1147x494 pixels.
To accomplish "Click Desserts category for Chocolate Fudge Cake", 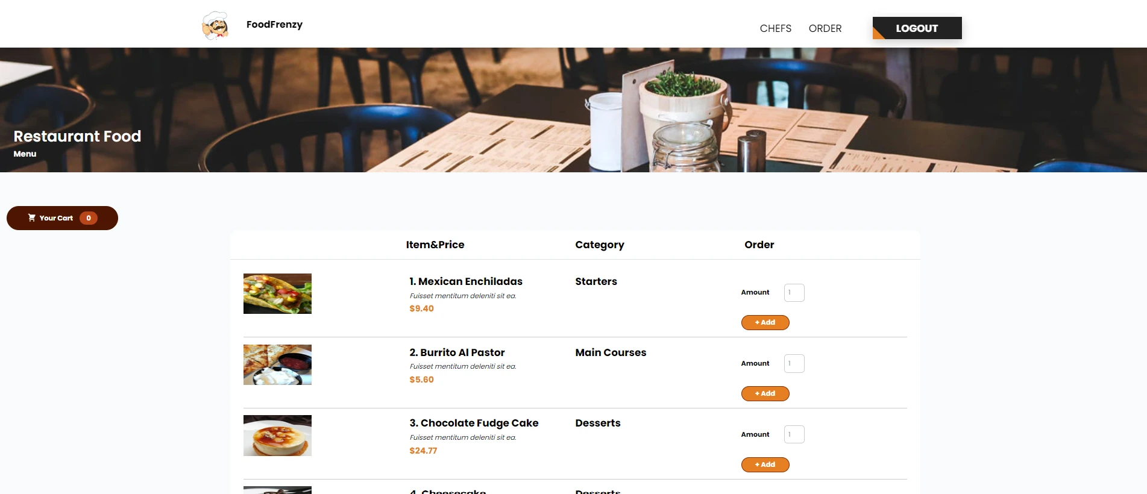I will point(598,423).
